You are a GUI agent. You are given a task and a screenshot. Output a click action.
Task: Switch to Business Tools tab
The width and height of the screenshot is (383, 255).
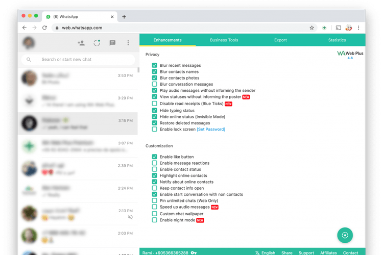pyautogui.click(x=224, y=40)
